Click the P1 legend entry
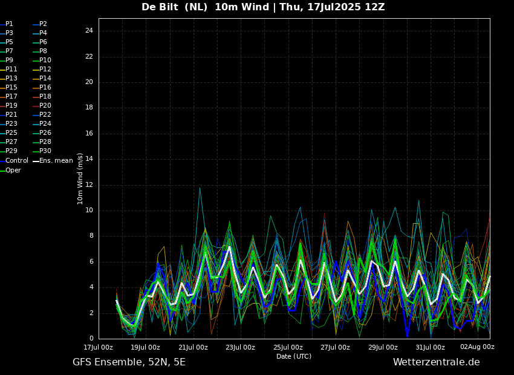 (x=9, y=24)
